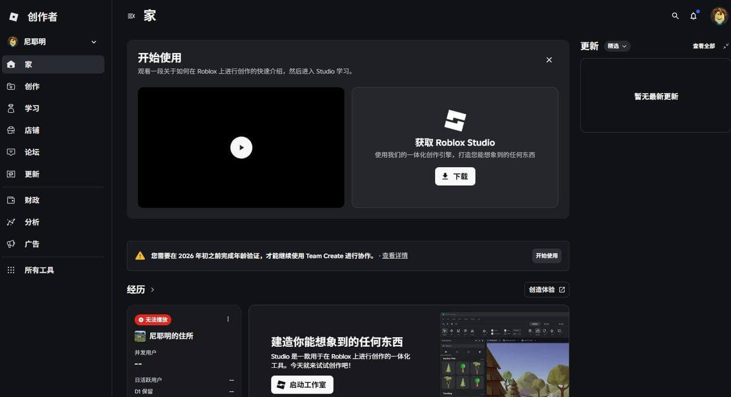Open the 查看详情 link
This screenshot has width=731, height=397.
(395, 256)
